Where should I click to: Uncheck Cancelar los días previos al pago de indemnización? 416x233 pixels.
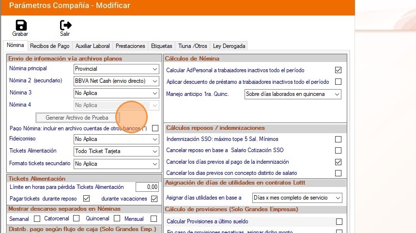[x=338, y=162]
